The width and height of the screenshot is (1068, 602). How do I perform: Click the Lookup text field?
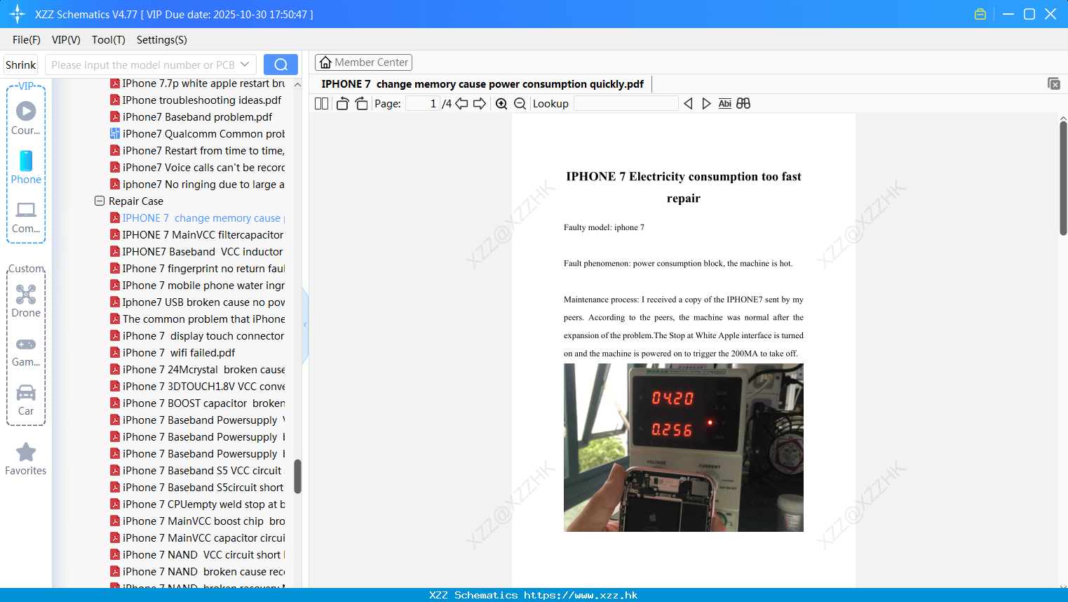626,103
